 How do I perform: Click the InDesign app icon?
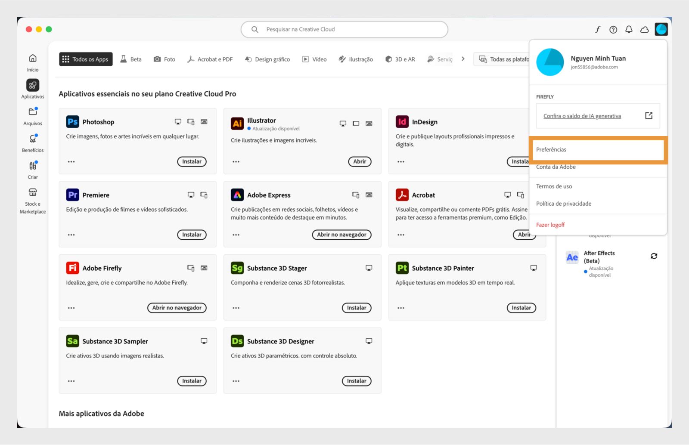coord(402,122)
